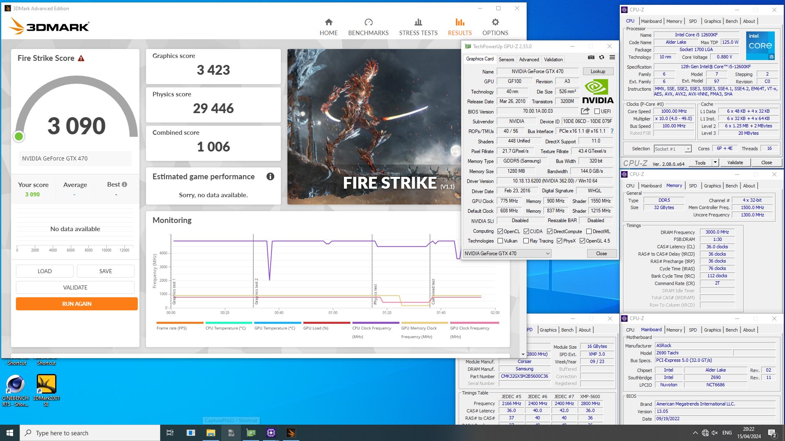Click the GPU Load (%) red legend
Image resolution: width=785 pixels, height=441 pixels.
[327, 326]
